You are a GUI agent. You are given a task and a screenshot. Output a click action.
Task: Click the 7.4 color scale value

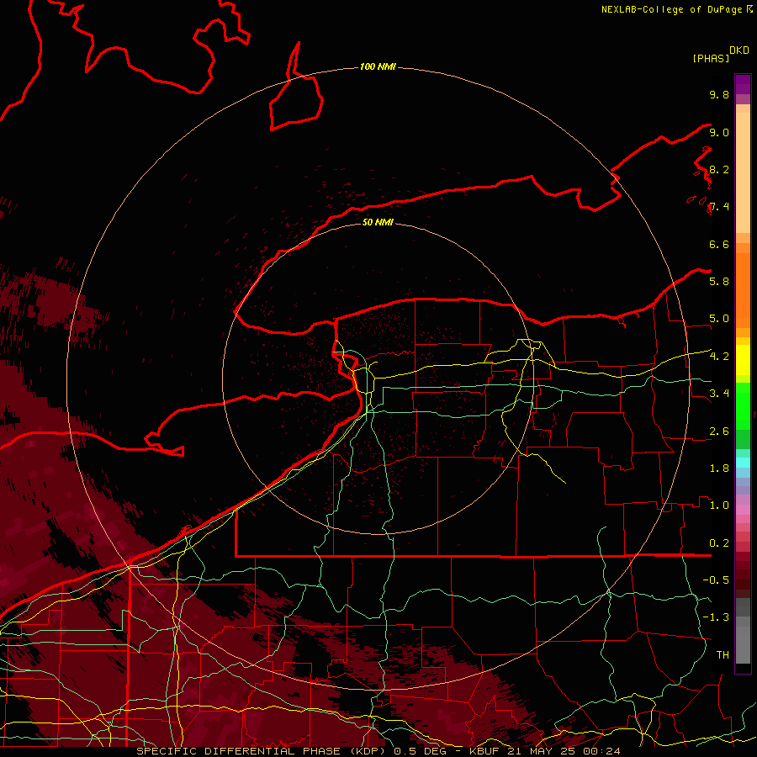tap(719, 207)
